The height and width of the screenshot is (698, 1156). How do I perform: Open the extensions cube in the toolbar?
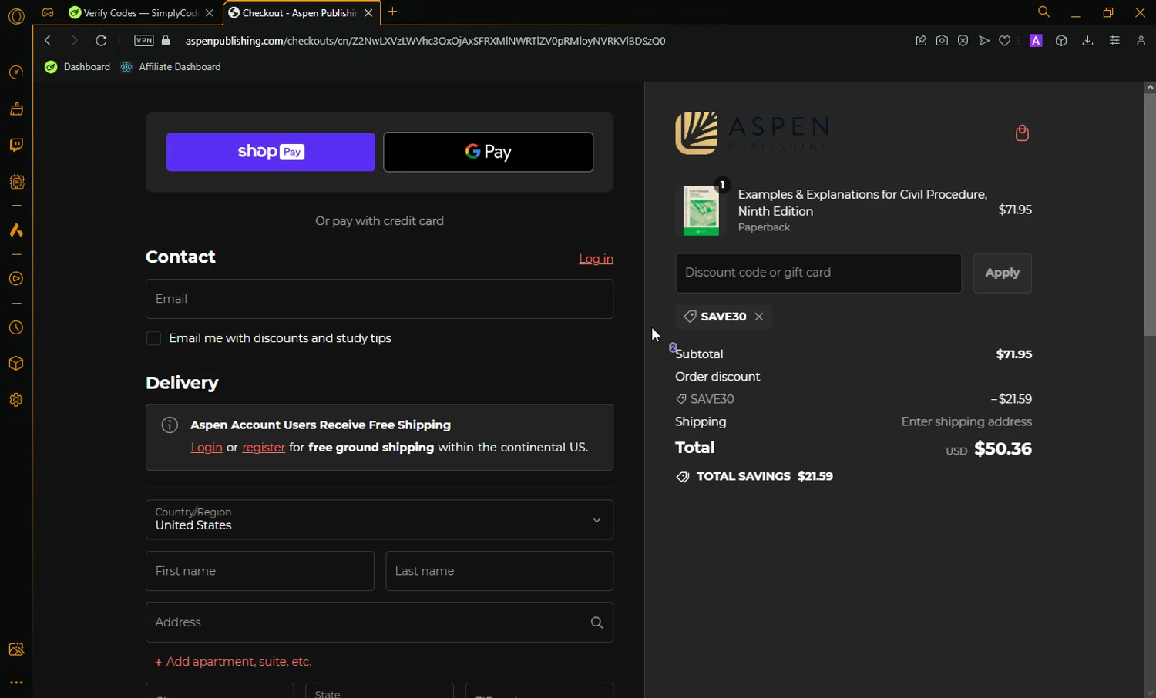[x=1061, y=41]
